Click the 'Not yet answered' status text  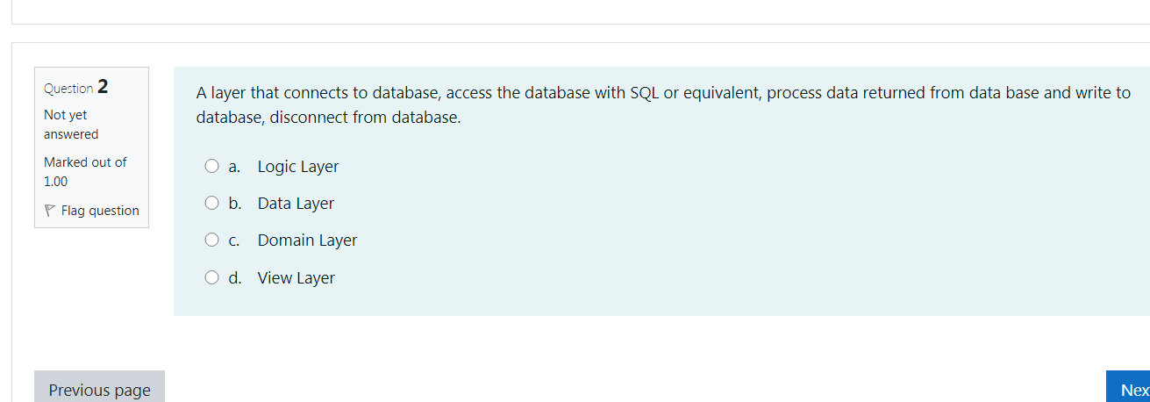tap(71, 125)
